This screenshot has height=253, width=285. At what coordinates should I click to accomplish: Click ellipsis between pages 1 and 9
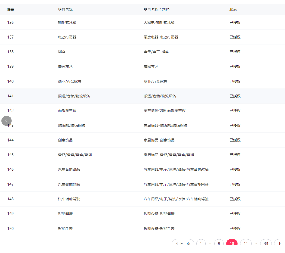(210, 244)
